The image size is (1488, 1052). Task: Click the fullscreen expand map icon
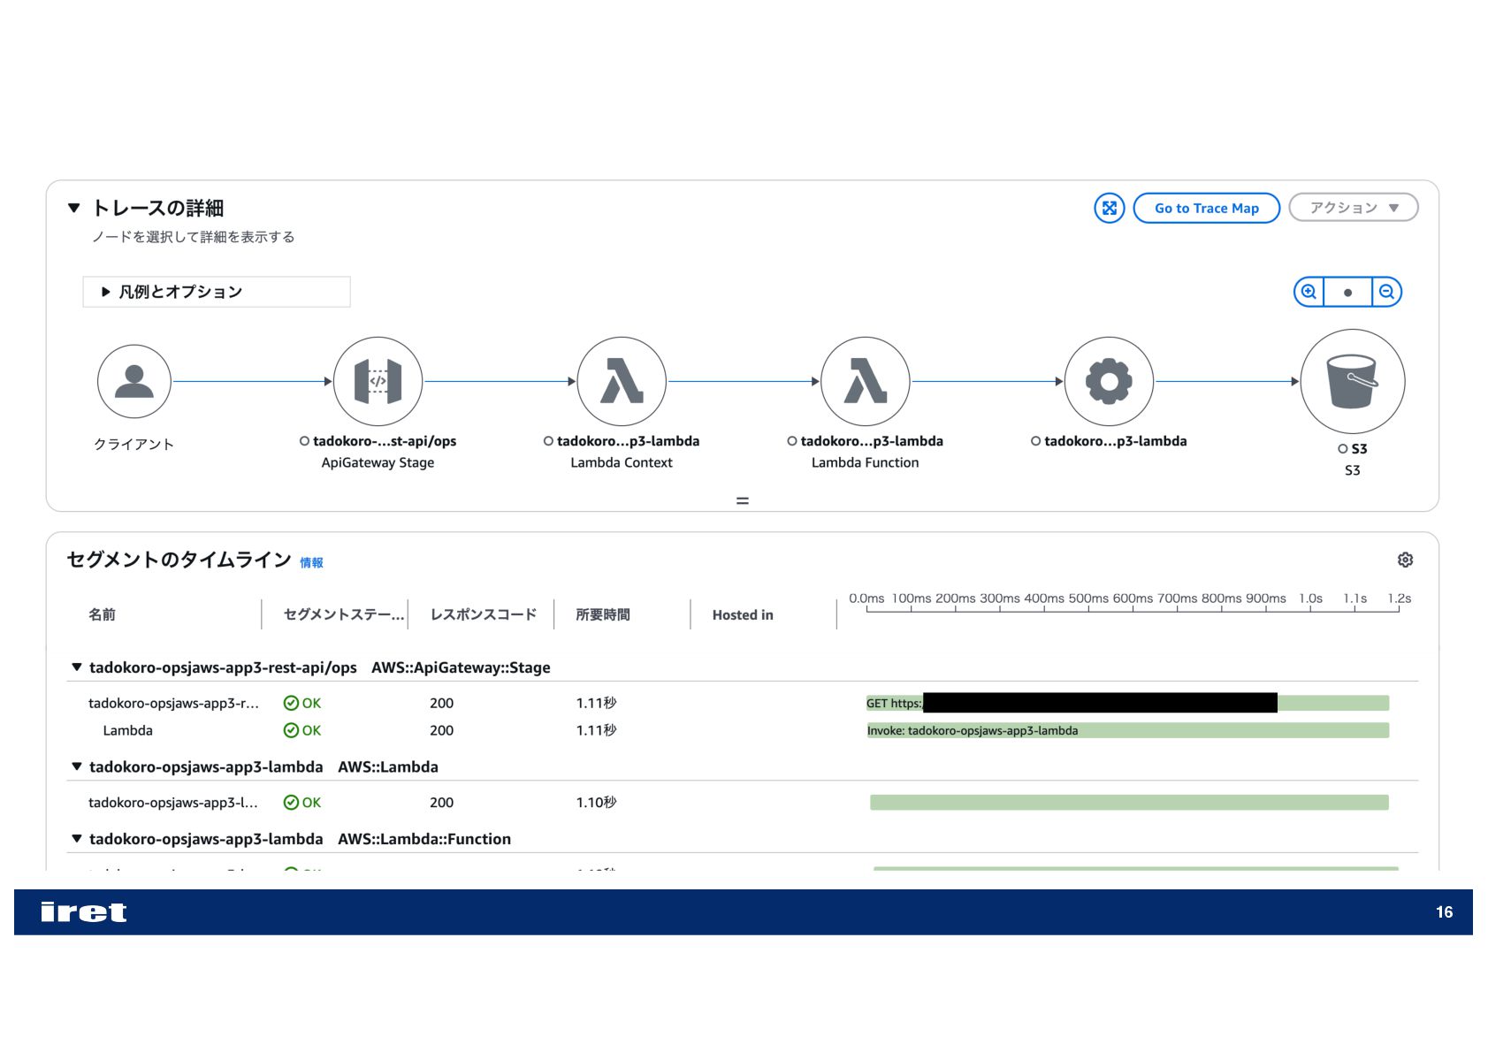point(1109,209)
